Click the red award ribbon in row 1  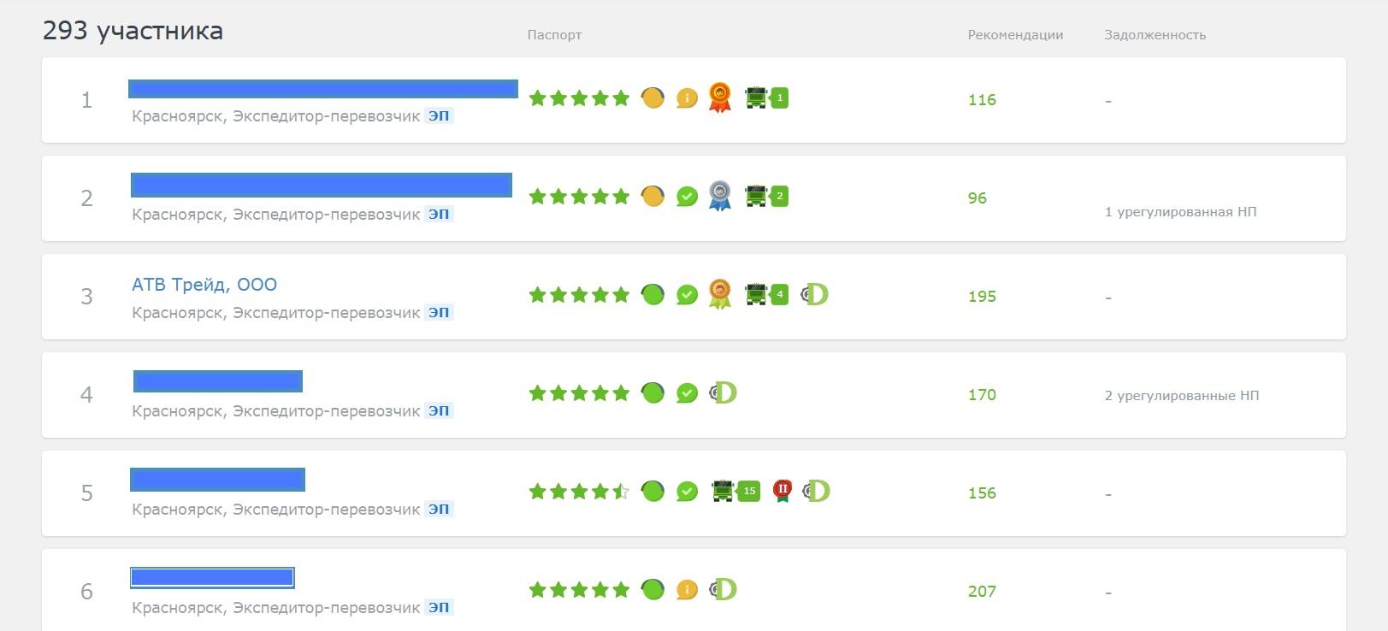click(720, 97)
